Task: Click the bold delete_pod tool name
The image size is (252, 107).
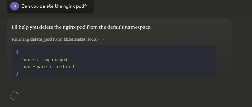Action: pos(41,39)
